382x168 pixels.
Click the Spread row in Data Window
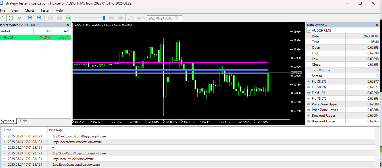343,76
